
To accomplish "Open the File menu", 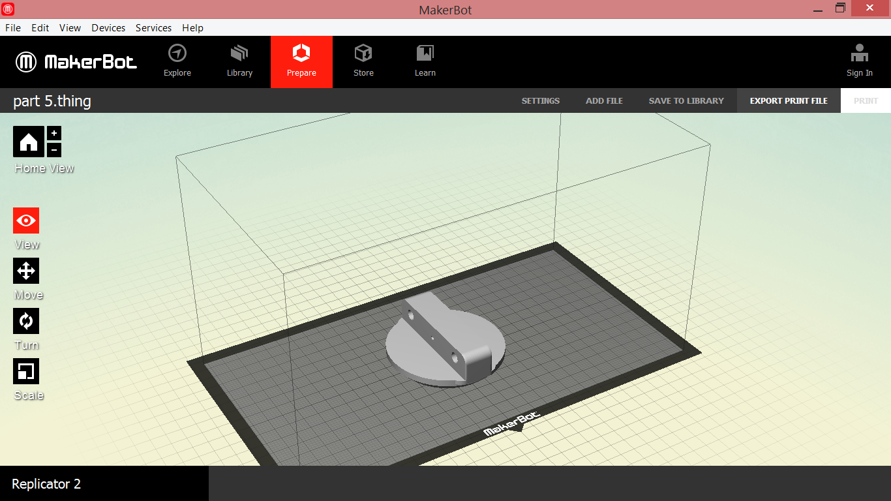I will point(13,28).
